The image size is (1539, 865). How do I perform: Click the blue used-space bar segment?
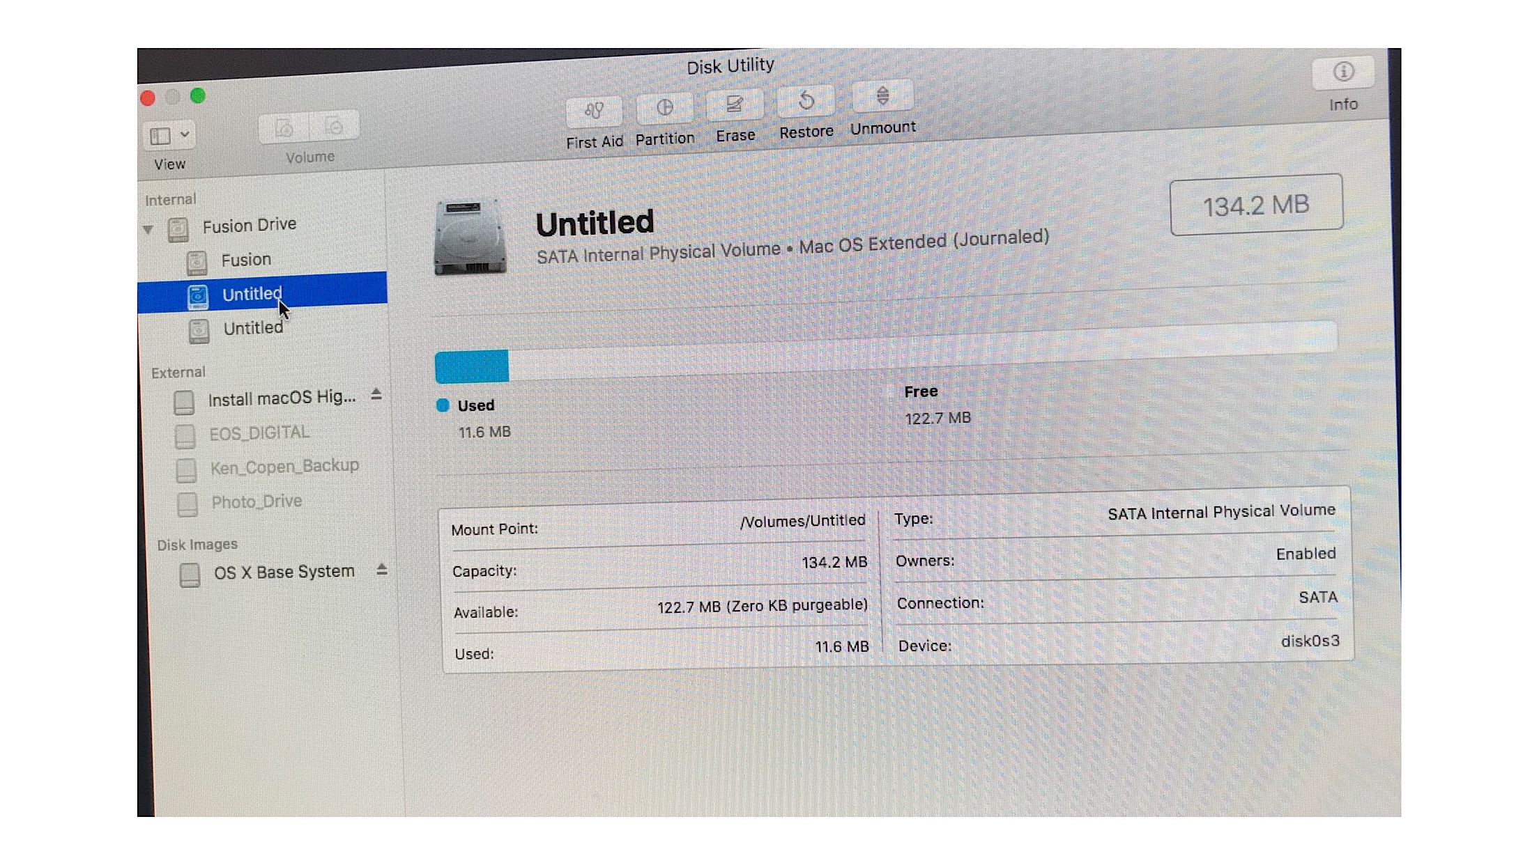point(471,366)
